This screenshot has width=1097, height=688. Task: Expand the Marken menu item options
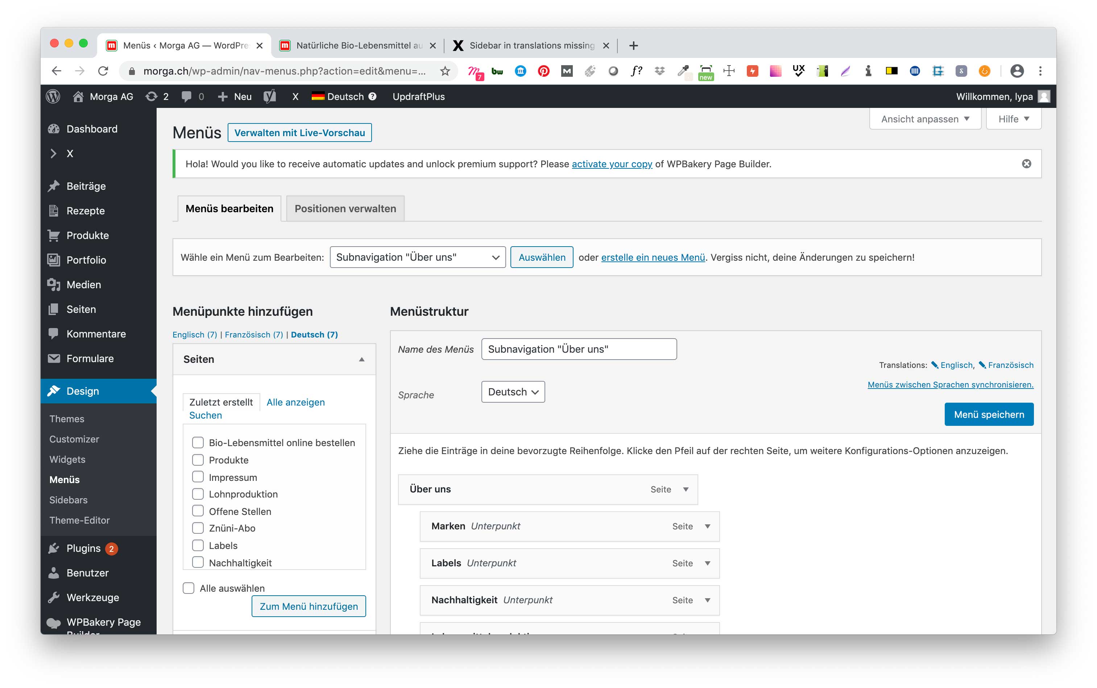[x=708, y=526]
